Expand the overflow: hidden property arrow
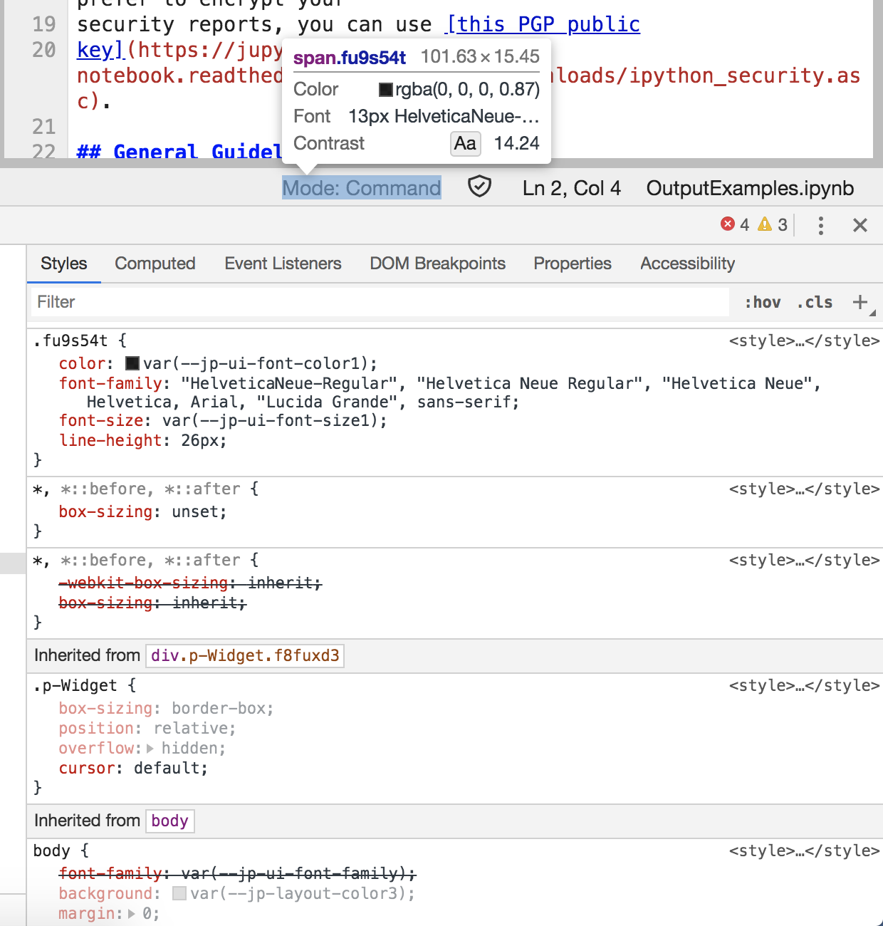 [x=150, y=748]
